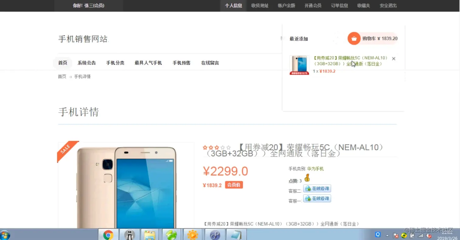Open the green round taskbar app icon

click(x=171, y=235)
